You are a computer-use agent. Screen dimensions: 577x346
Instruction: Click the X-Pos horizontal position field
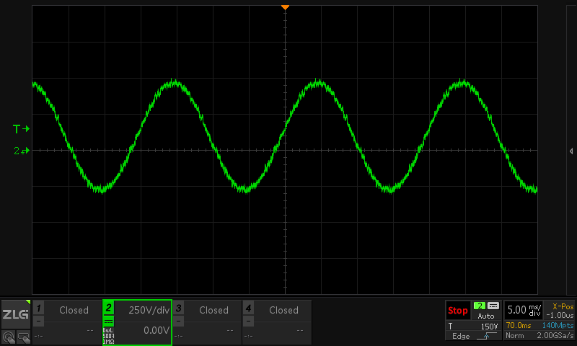click(x=560, y=311)
